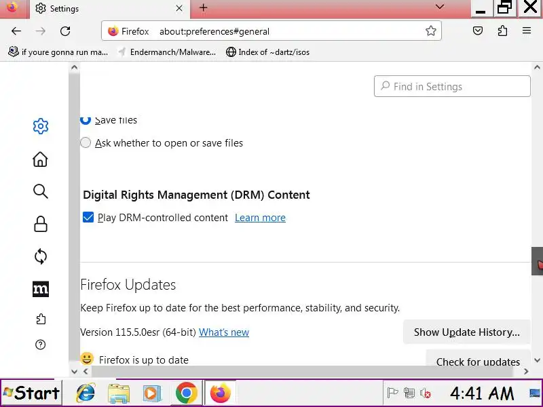Save to Pocket icon
Image resolution: width=543 pixels, height=407 pixels.
coord(478,31)
